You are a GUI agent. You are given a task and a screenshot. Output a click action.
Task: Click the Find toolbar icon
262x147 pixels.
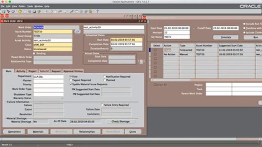8,11
